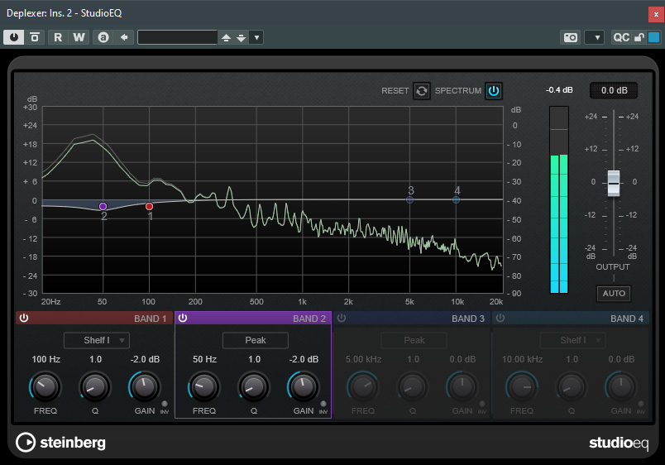This screenshot has width=665, height=465.
Task: Toggle Band 4 gain INV button
Action: coord(641,404)
